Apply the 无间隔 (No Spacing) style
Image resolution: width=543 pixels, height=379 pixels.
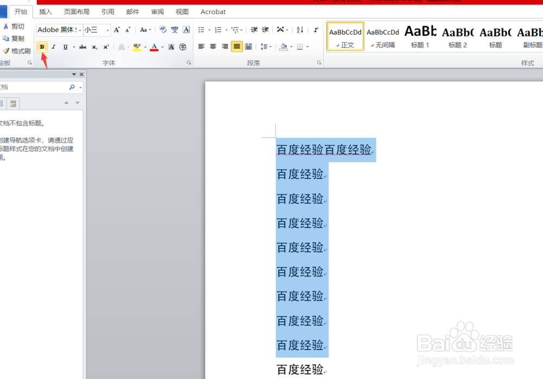(x=383, y=37)
